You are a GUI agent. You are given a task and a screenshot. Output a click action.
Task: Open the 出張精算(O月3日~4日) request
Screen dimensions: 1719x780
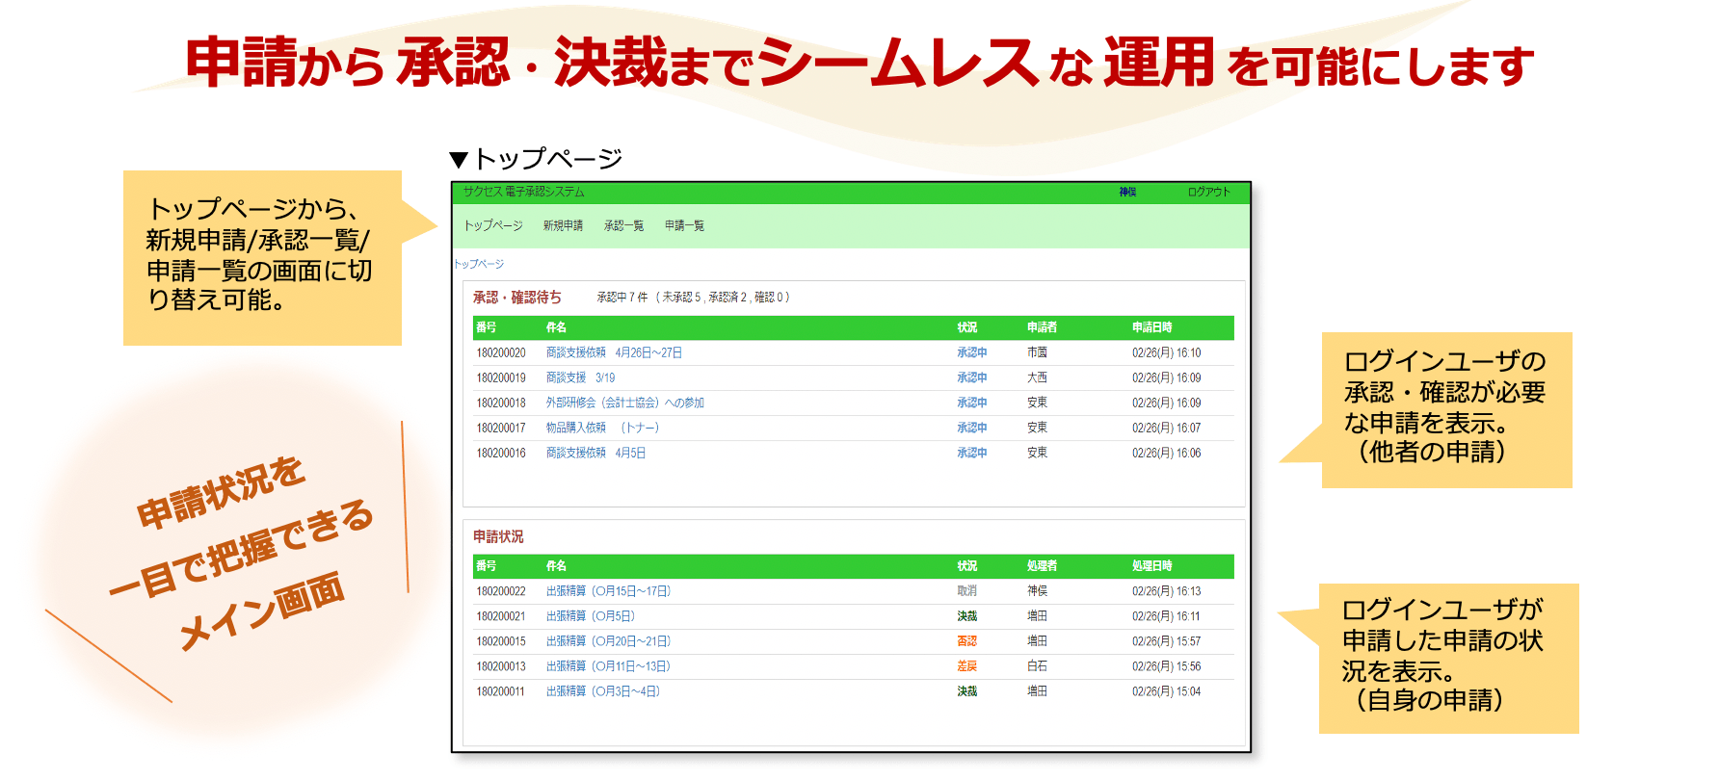click(603, 691)
